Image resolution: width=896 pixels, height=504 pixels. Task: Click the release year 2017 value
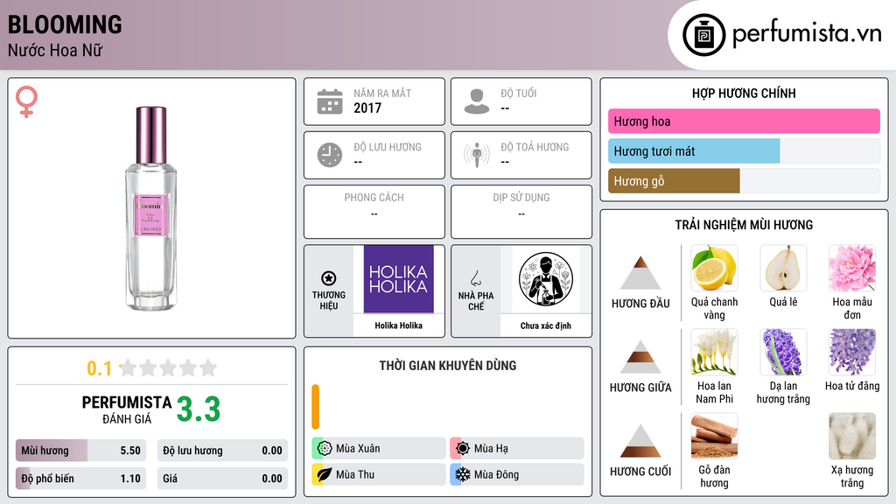pyautogui.click(x=367, y=108)
